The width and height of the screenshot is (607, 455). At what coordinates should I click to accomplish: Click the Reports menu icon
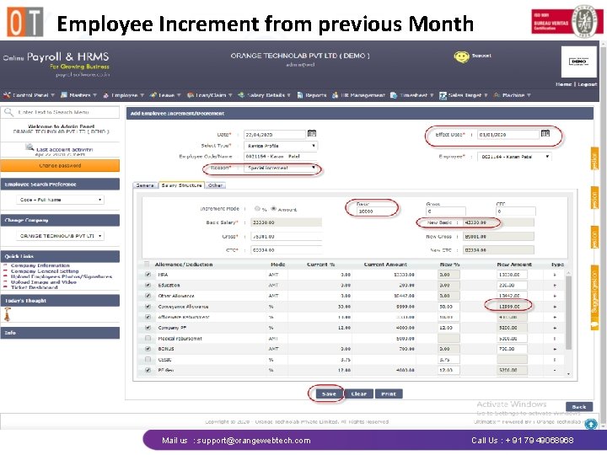pos(300,95)
